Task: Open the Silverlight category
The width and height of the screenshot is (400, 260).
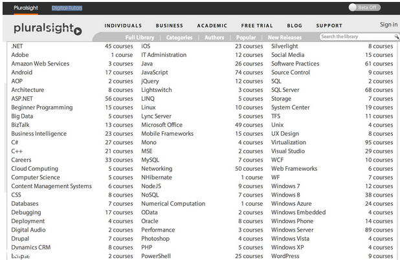Action: [284, 46]
